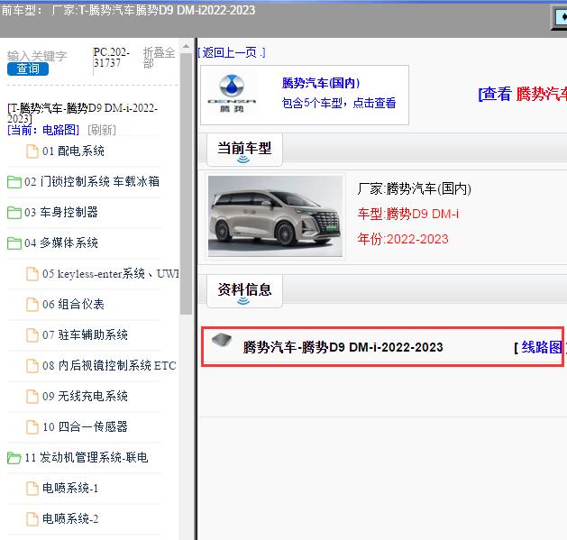Click the file icon for 10 四合一传感器

tap(32, 426)
